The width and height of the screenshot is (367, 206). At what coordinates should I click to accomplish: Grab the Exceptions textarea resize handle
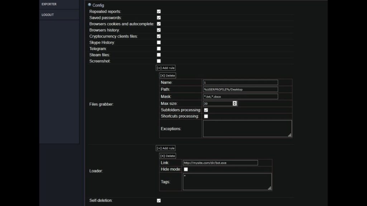point(290,135)
